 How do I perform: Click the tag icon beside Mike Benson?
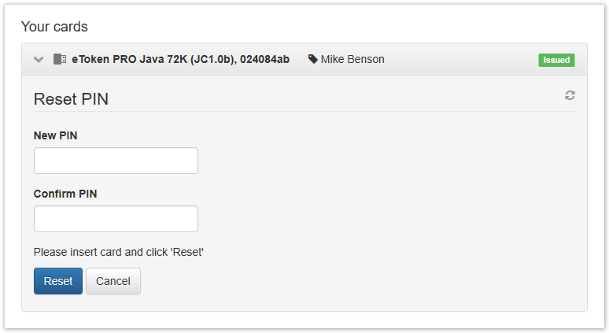(x=313, y=60)
